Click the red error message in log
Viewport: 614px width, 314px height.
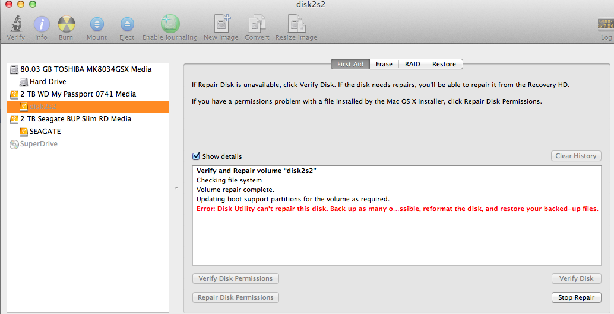point(397,209)
